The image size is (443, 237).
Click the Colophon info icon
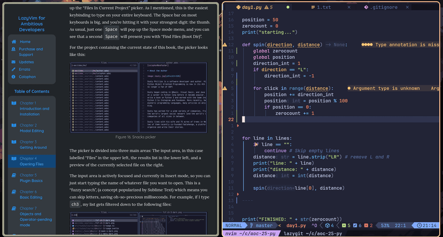point(14,77)
